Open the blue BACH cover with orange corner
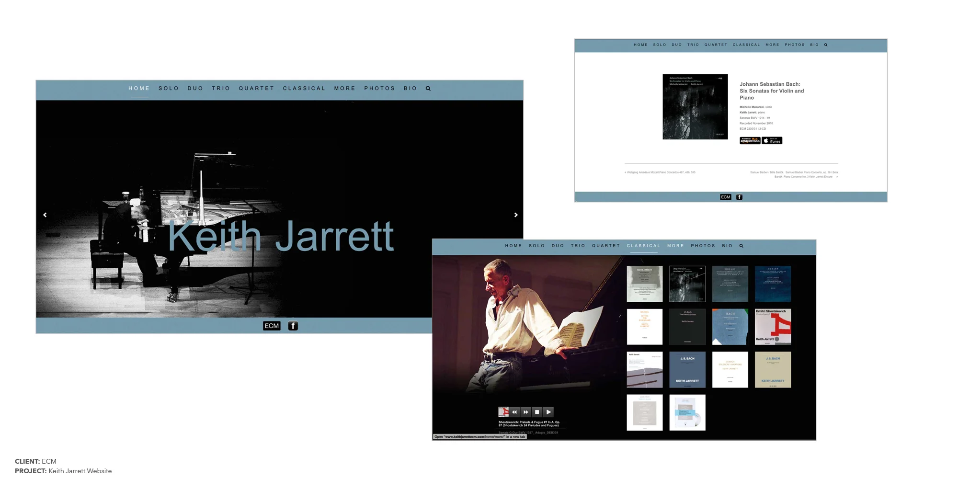Image resolution: width=958 pixels, height=479 pixels. (730, 327)
